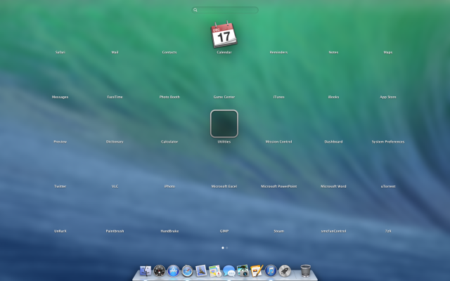
Task: Select the 7zX app label
Action: pos(388,231)
